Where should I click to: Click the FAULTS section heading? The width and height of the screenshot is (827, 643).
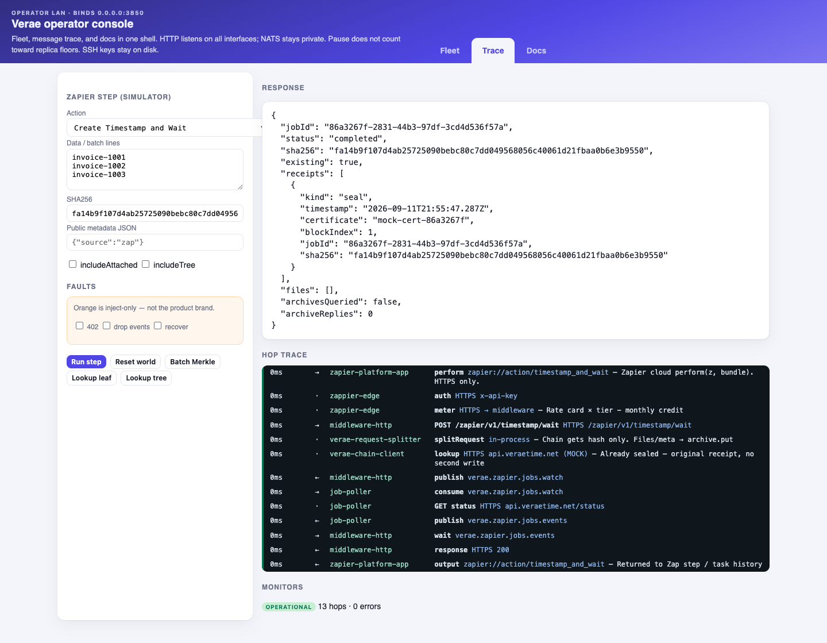click(x=82, y=287)
